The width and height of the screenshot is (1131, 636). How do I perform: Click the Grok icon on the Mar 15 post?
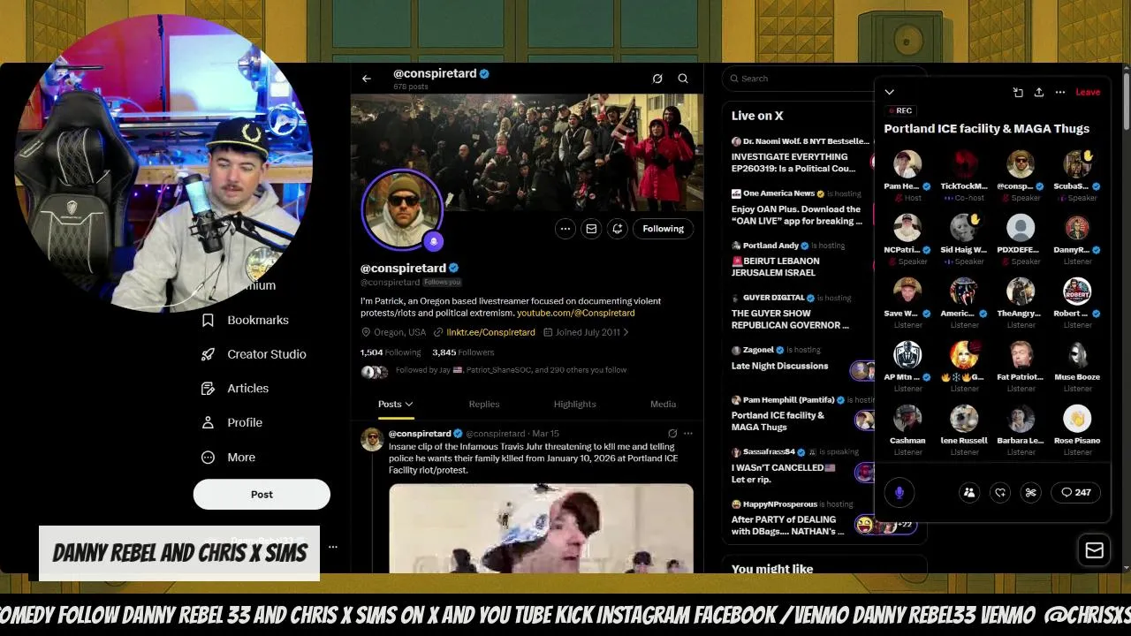pos(672,434)
